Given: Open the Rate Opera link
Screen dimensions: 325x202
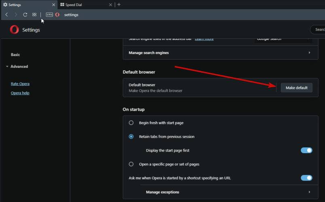Looking at the screenshot, I should click(x=20, y=84).
